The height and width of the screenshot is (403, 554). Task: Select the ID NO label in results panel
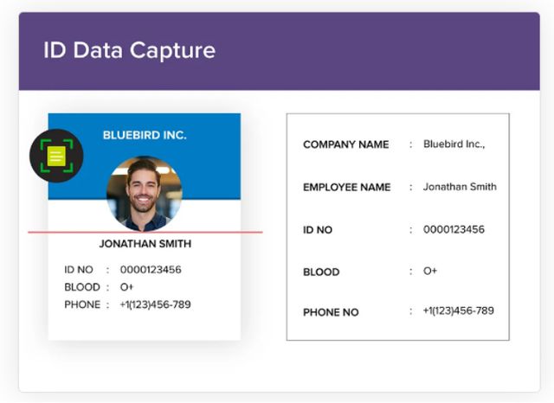click(318, 230)
